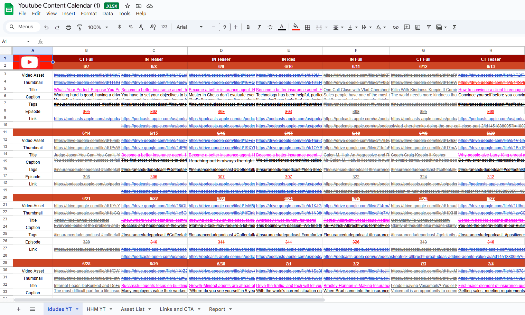
Task: Increase decimal places
Action: tap(153, 27)
